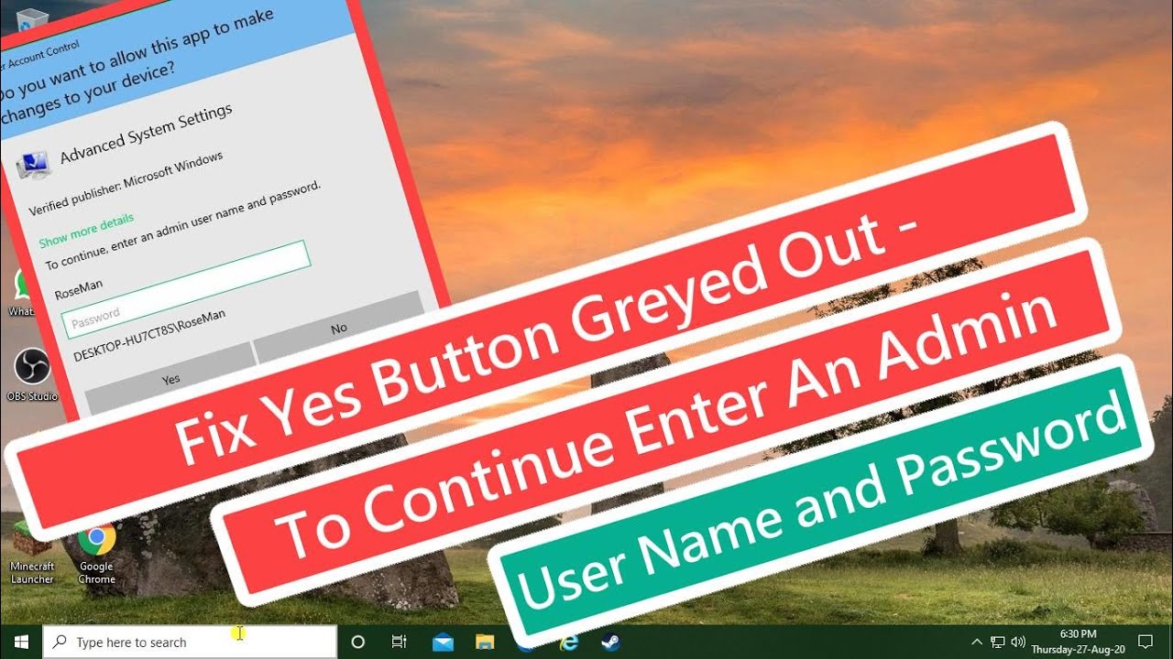Image resolution: width=1173 pixels, height=659 pixels.
Task: Click the No button in UAC dialog
Action: point(339,328)
